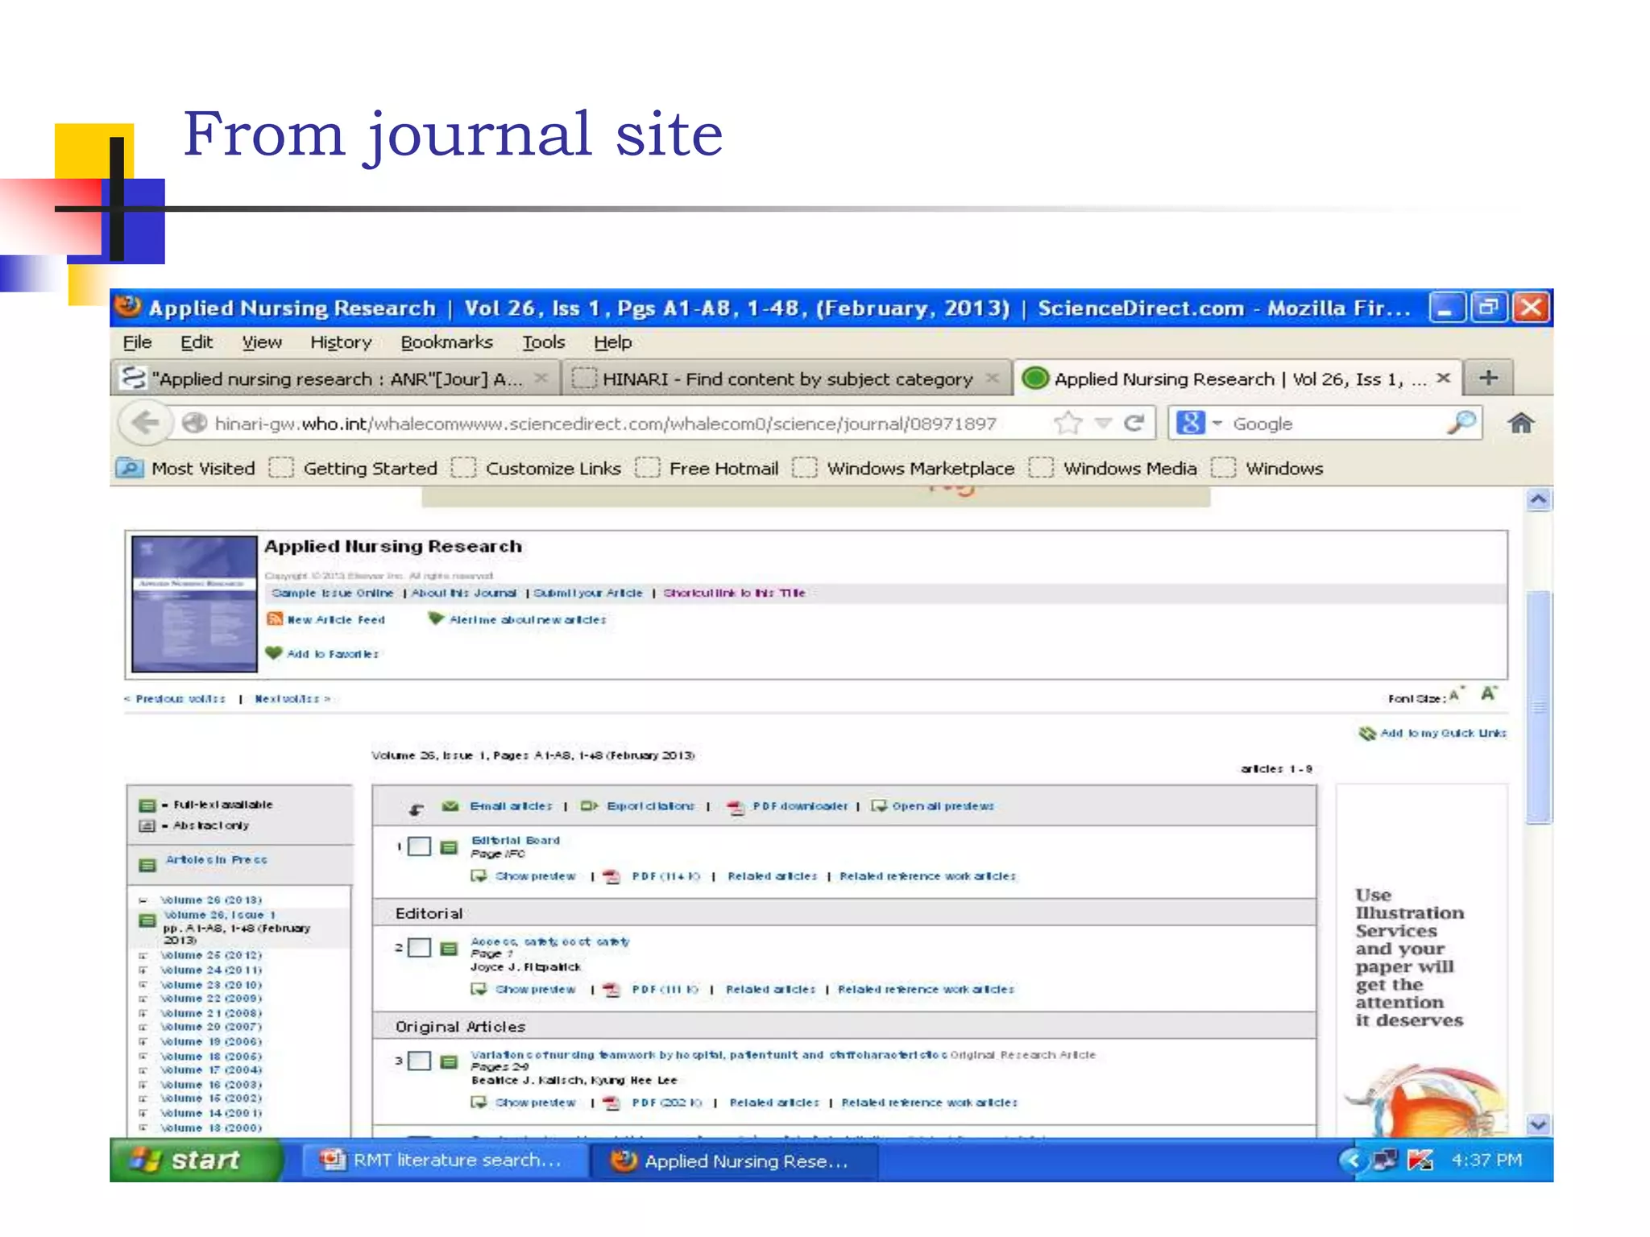Screen dimensions: 1650x1237
Task: Click the address bar URL field
Action: 604,423
